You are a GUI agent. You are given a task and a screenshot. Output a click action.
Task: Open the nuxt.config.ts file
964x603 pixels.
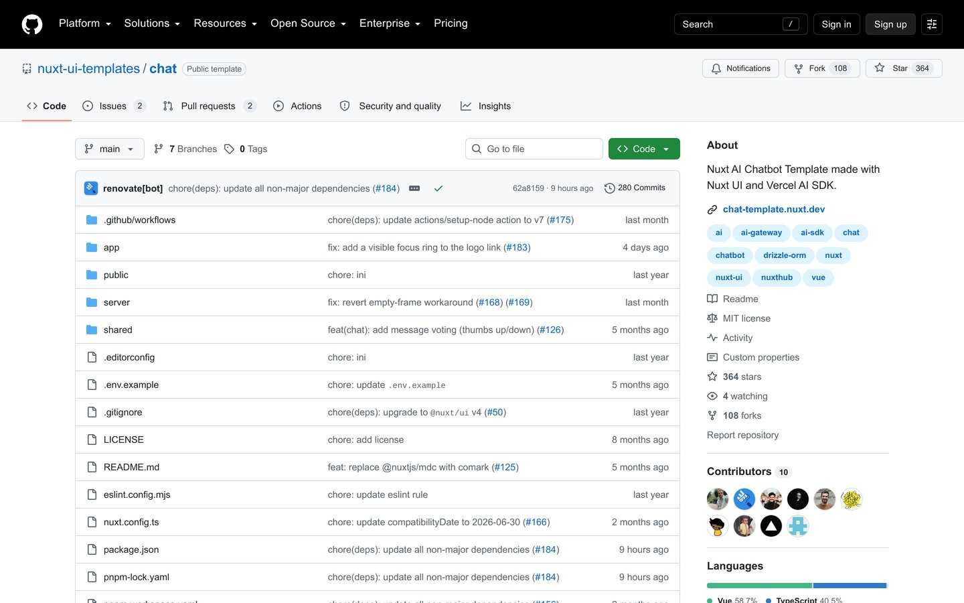tap(131, 522)
